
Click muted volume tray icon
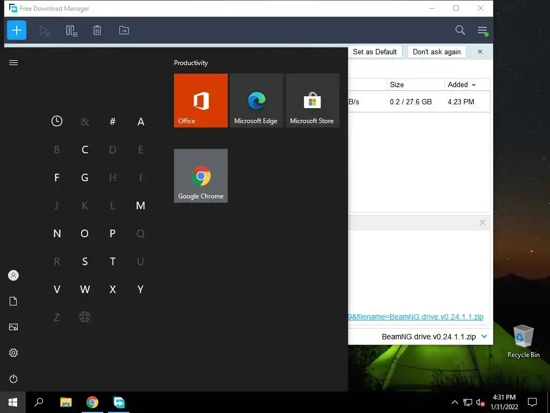(480, 402)
